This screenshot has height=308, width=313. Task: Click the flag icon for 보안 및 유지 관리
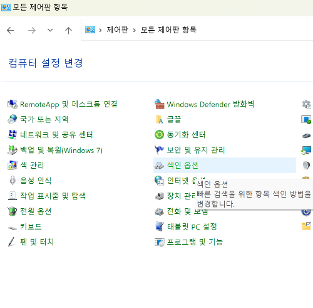(x=160, y=150)
